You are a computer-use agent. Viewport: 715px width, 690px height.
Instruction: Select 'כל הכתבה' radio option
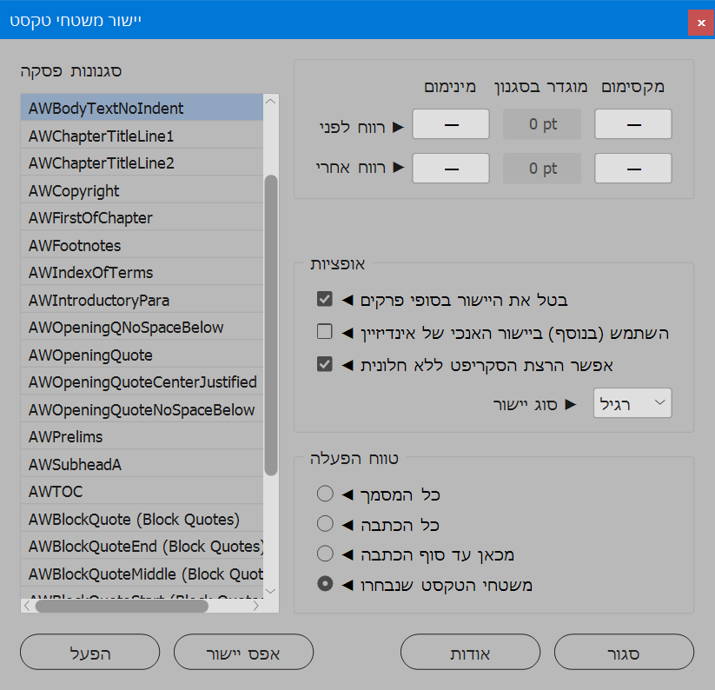[x=325, y=523]
